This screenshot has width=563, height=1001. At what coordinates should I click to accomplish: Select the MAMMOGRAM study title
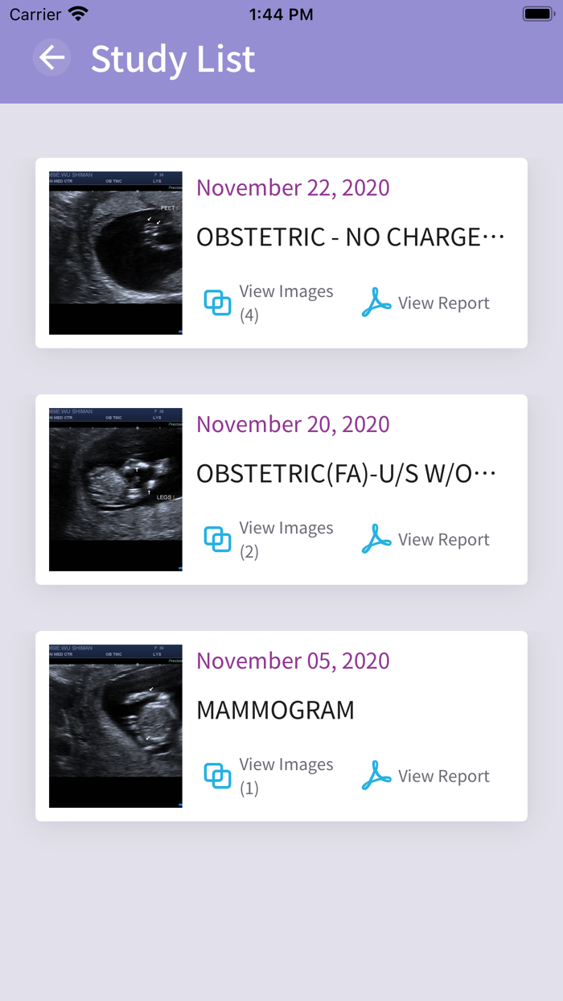pyautogui.click(x=275, y=710)
